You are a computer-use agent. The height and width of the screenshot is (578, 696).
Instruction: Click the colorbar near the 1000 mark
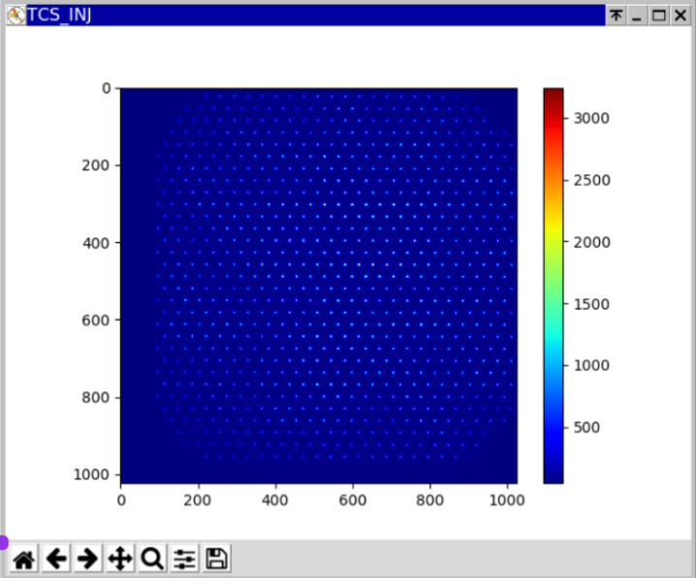553,365
